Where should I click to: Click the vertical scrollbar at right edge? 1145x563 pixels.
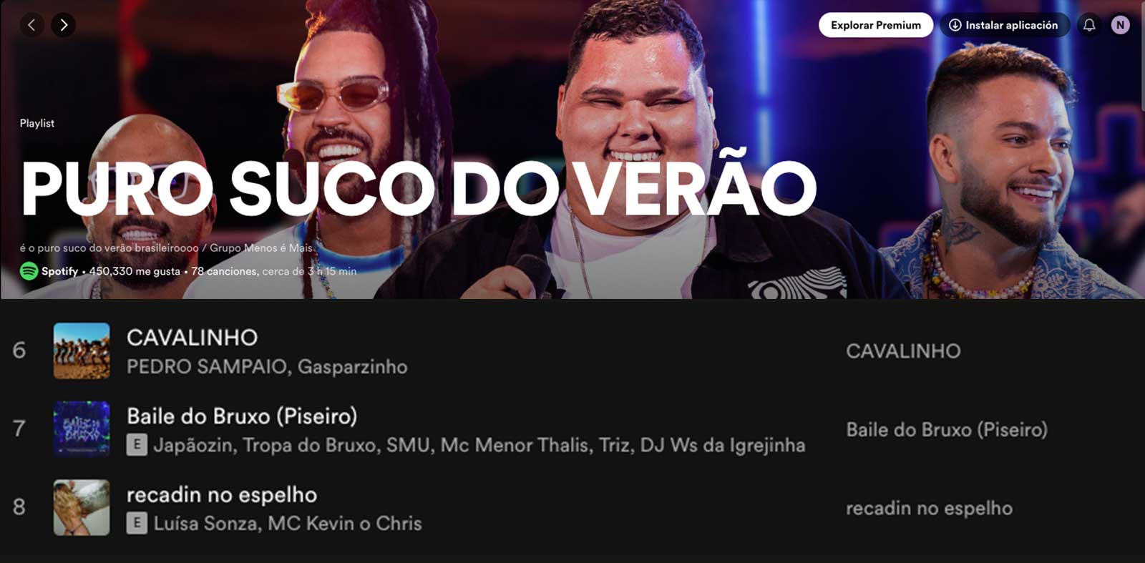(1142, 56)
